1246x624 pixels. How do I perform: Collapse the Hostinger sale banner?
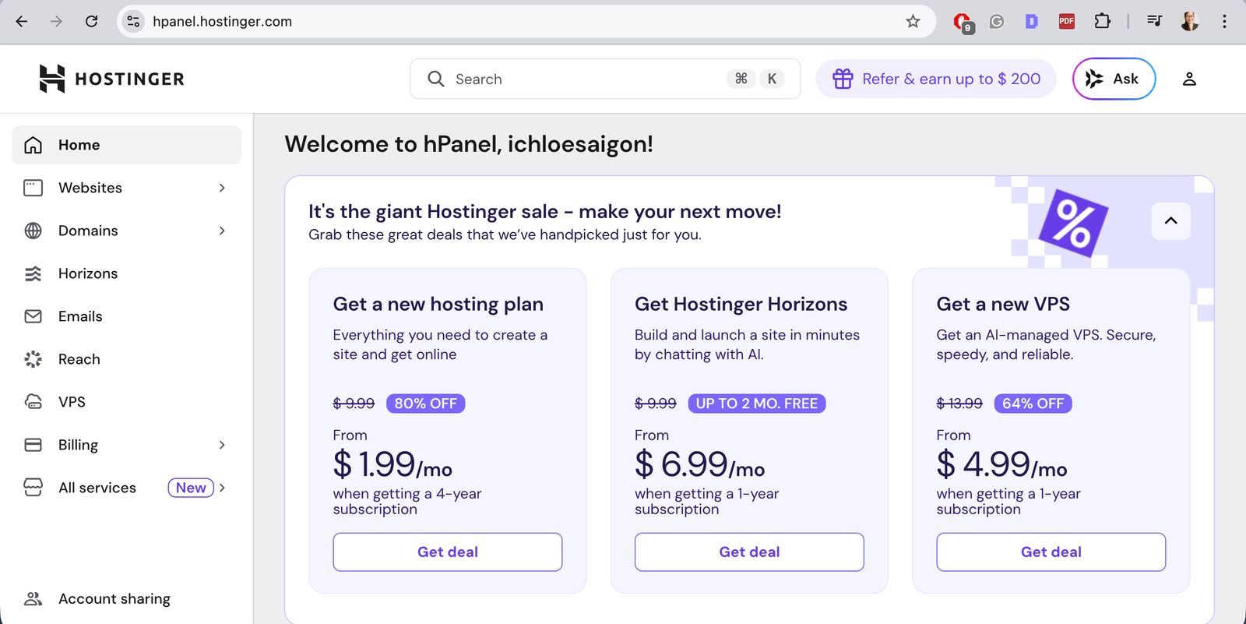click(x=1170, y=221)
